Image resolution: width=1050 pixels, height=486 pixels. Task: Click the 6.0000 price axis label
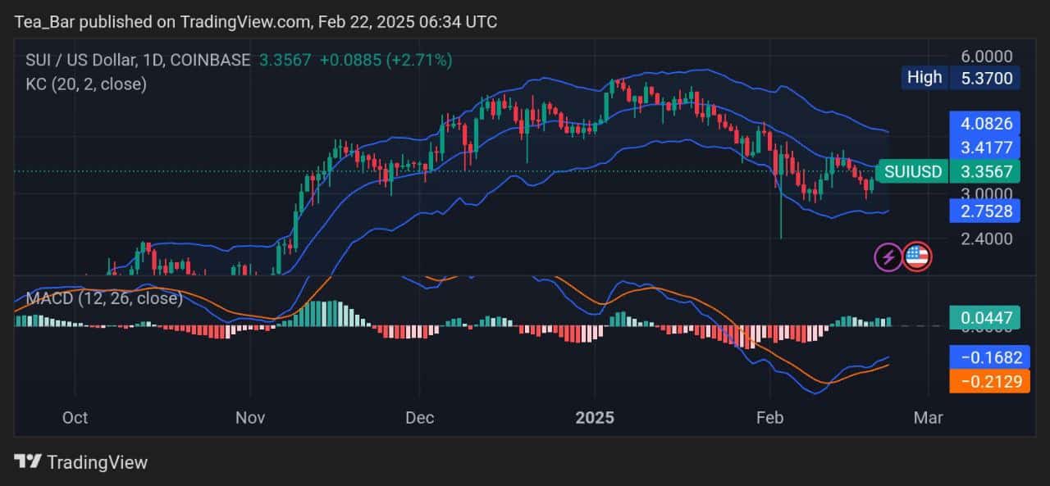[x=986, y=57]
